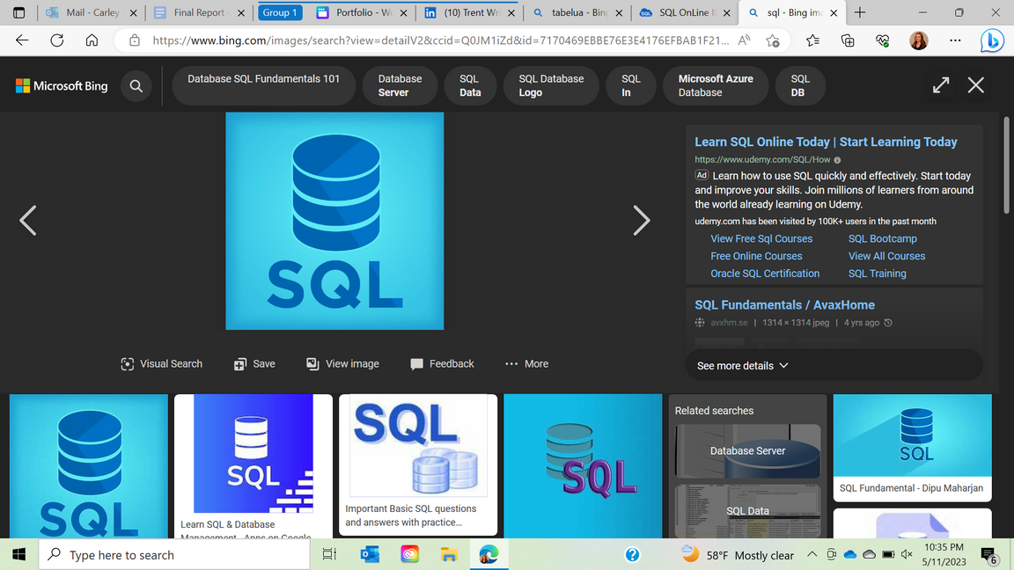Click the Bing search magnifier icon

point(136,86)
